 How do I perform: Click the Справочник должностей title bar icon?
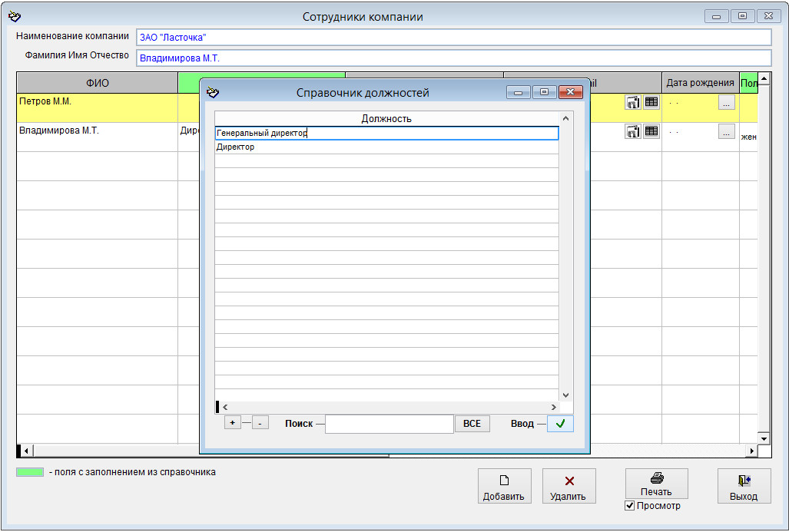pyautogui.click(x=213, y=93)
